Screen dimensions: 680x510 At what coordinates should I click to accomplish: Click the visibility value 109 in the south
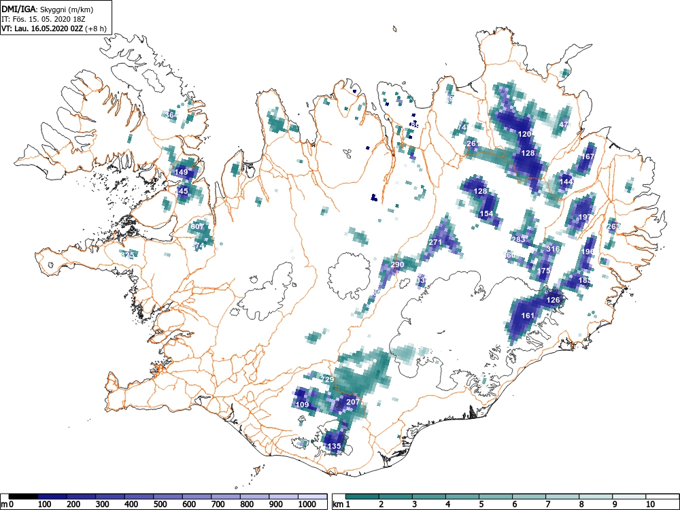coord(303,405)
